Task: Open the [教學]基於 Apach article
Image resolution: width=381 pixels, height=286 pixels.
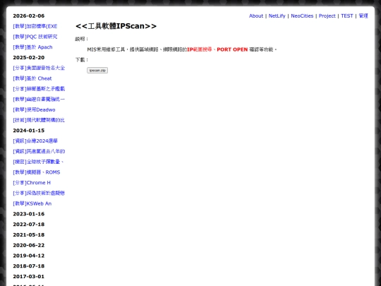Action: (x=32, y=47)
